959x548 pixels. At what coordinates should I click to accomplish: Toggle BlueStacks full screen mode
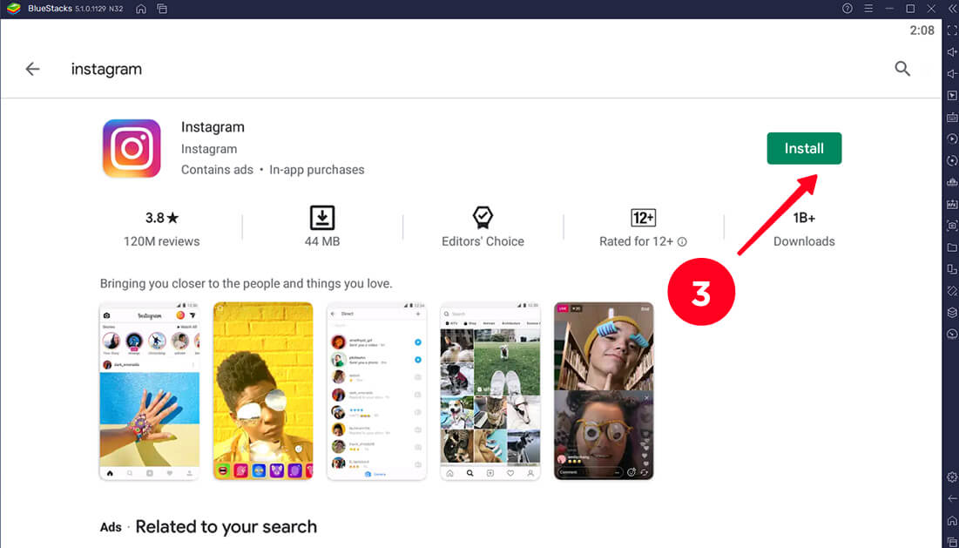pyautogui.click(x=952, y=30)
